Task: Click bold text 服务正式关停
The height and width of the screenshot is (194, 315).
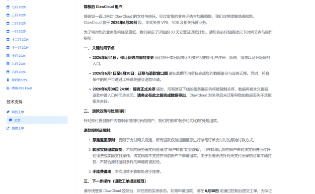Action: pos(144,89)
